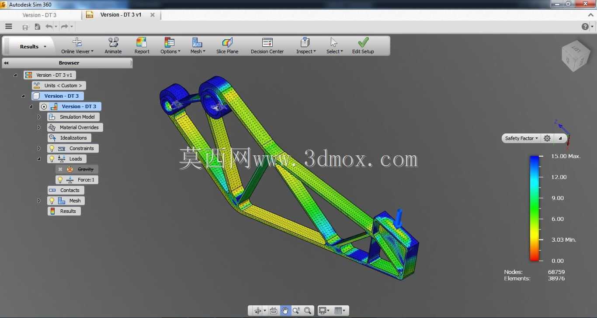Click the Zoom Window (fit) icon
Screen dimensions: 597x318
pyautogui.click(x=308, y=311)
